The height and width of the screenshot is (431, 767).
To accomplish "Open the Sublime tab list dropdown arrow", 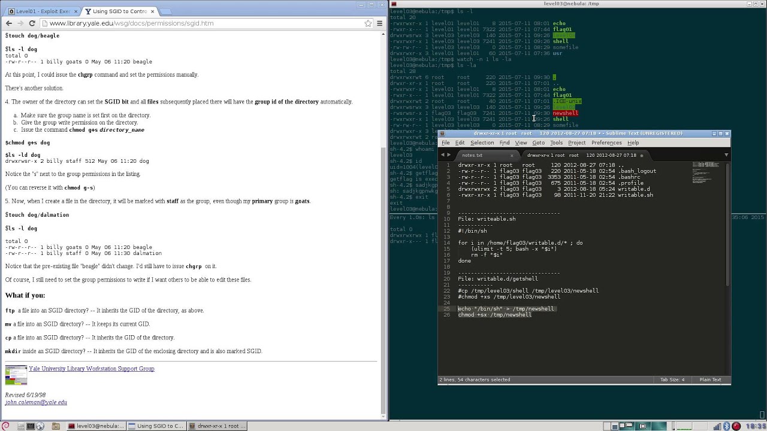I will point(726,155).
